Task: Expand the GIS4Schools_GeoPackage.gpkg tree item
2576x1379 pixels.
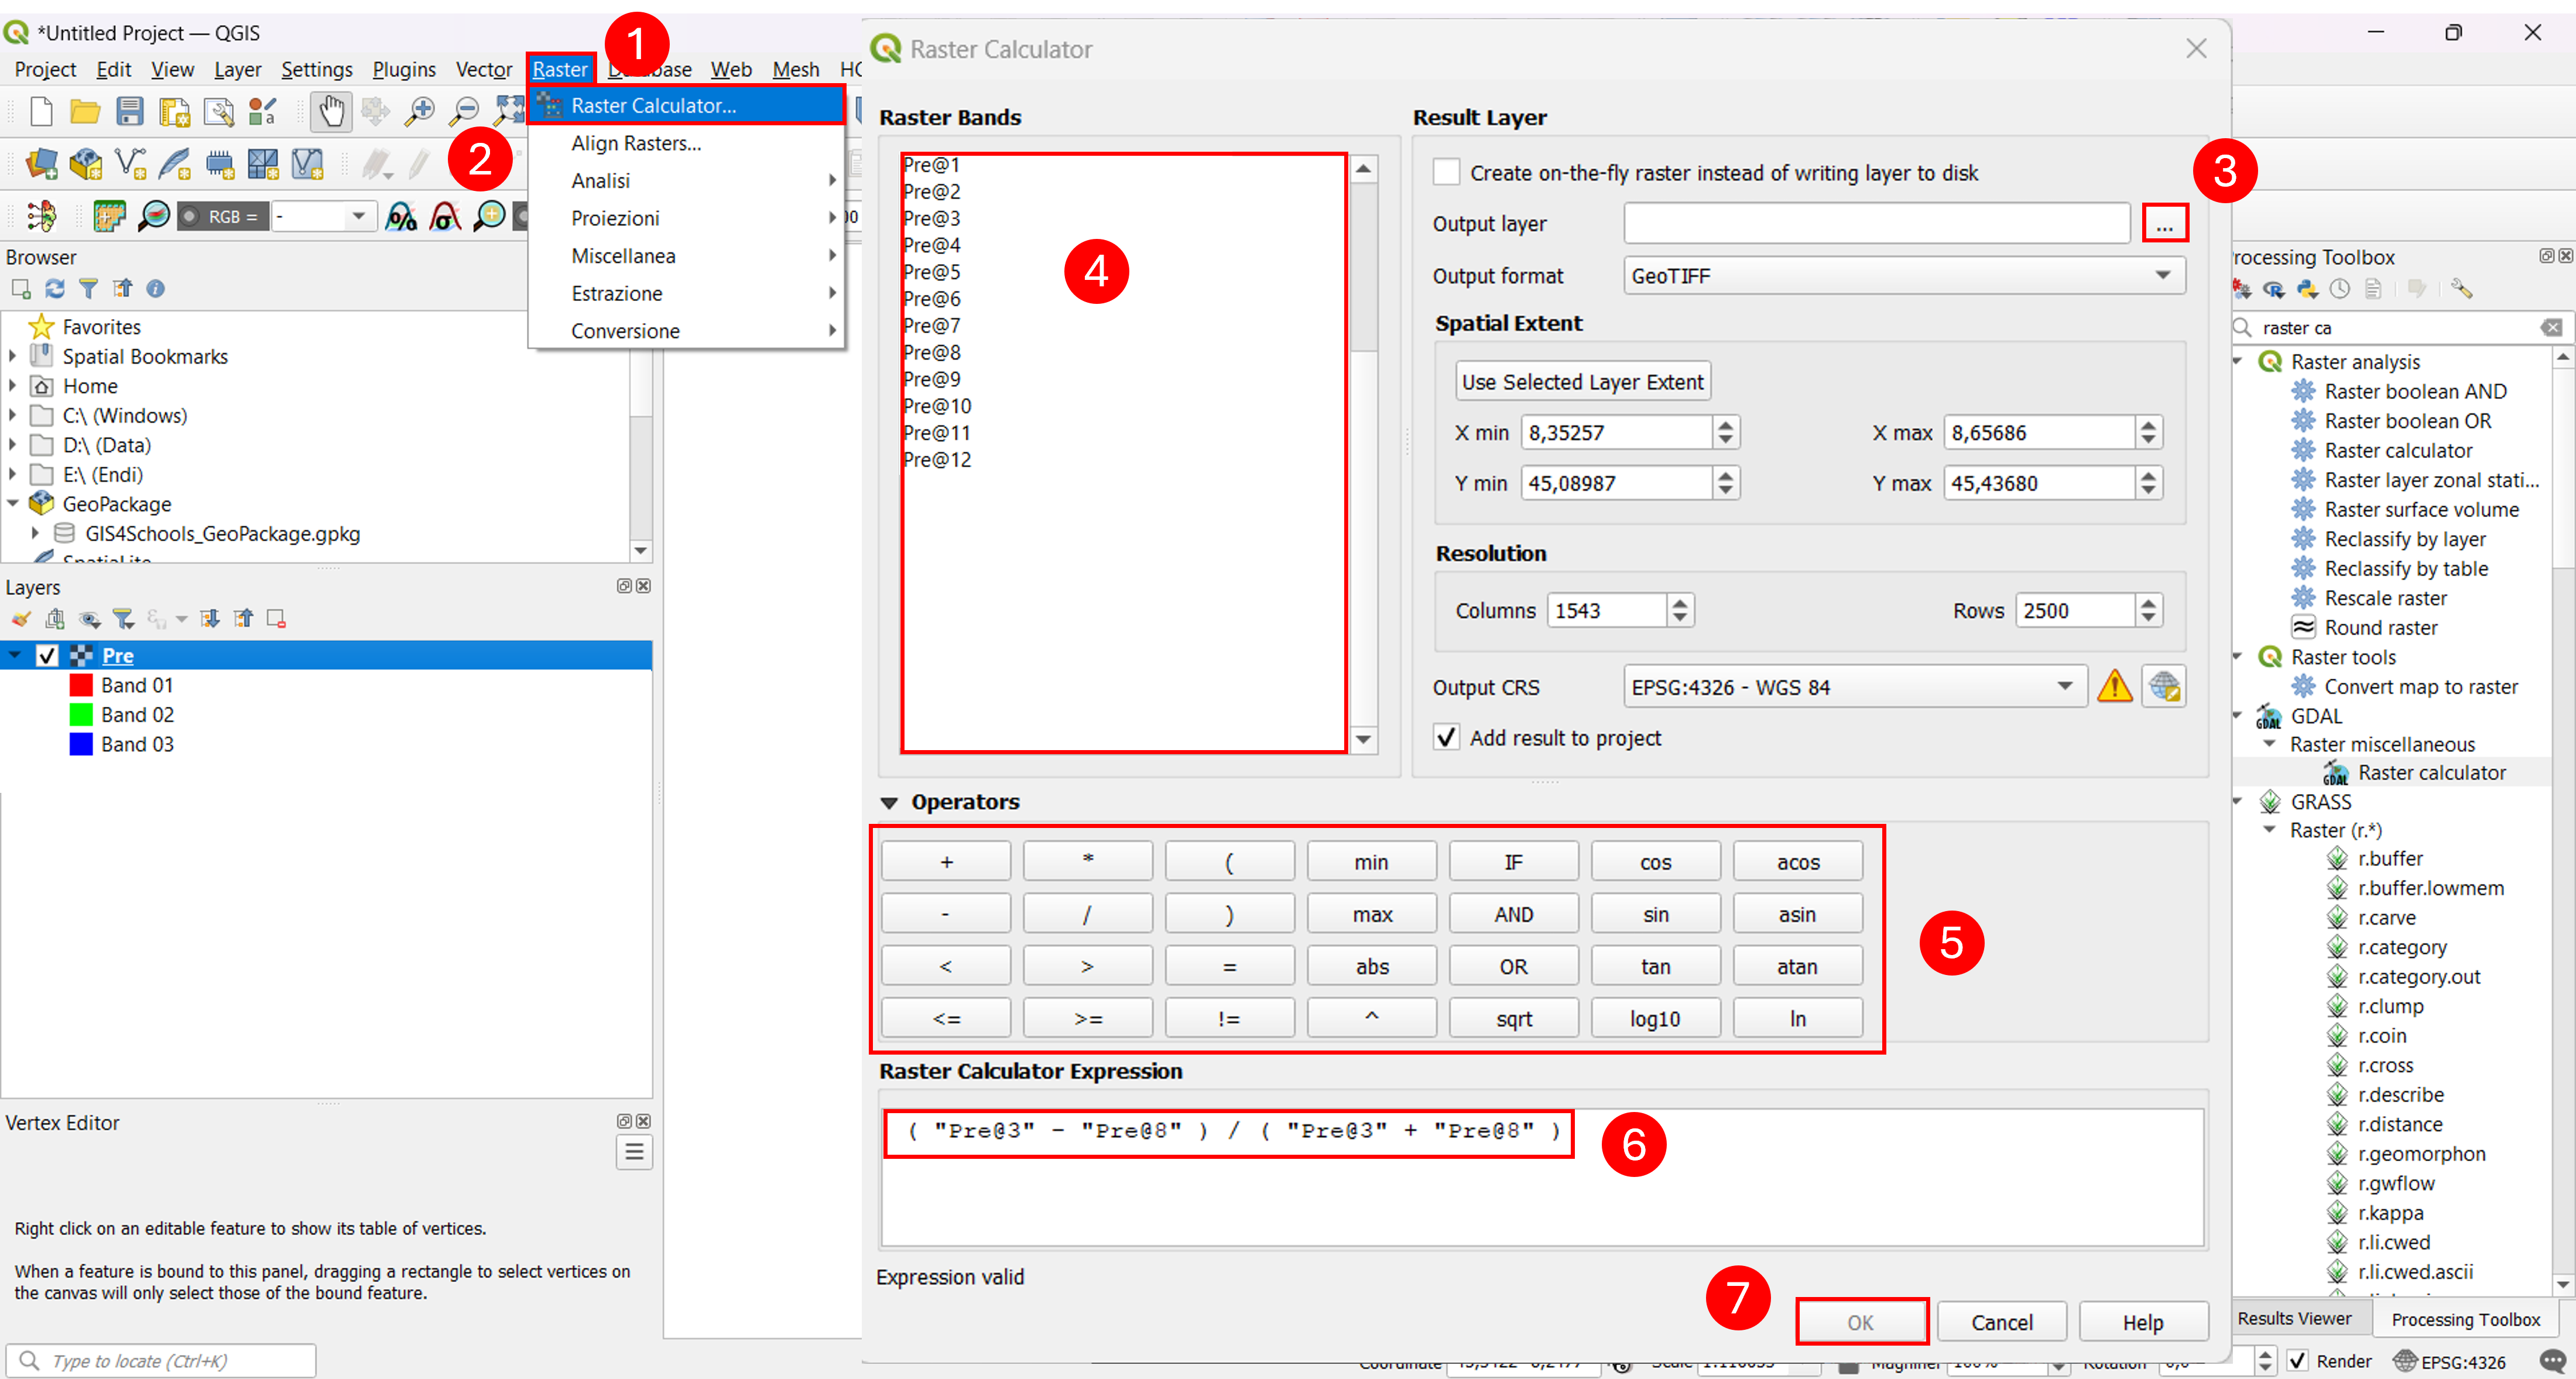Action: click(35, 533)
